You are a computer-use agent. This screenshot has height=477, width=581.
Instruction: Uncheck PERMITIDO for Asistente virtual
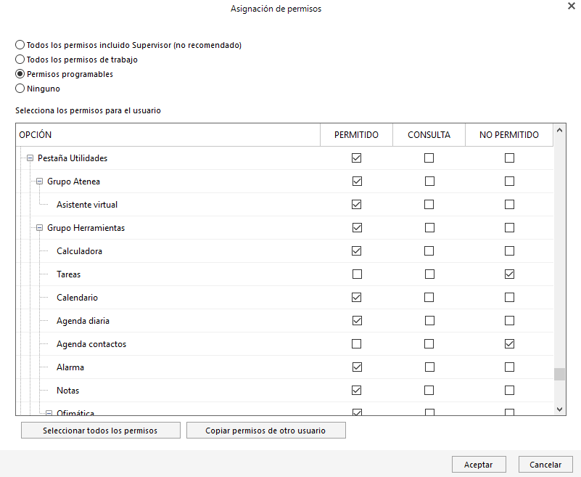[x=356, y=204]
